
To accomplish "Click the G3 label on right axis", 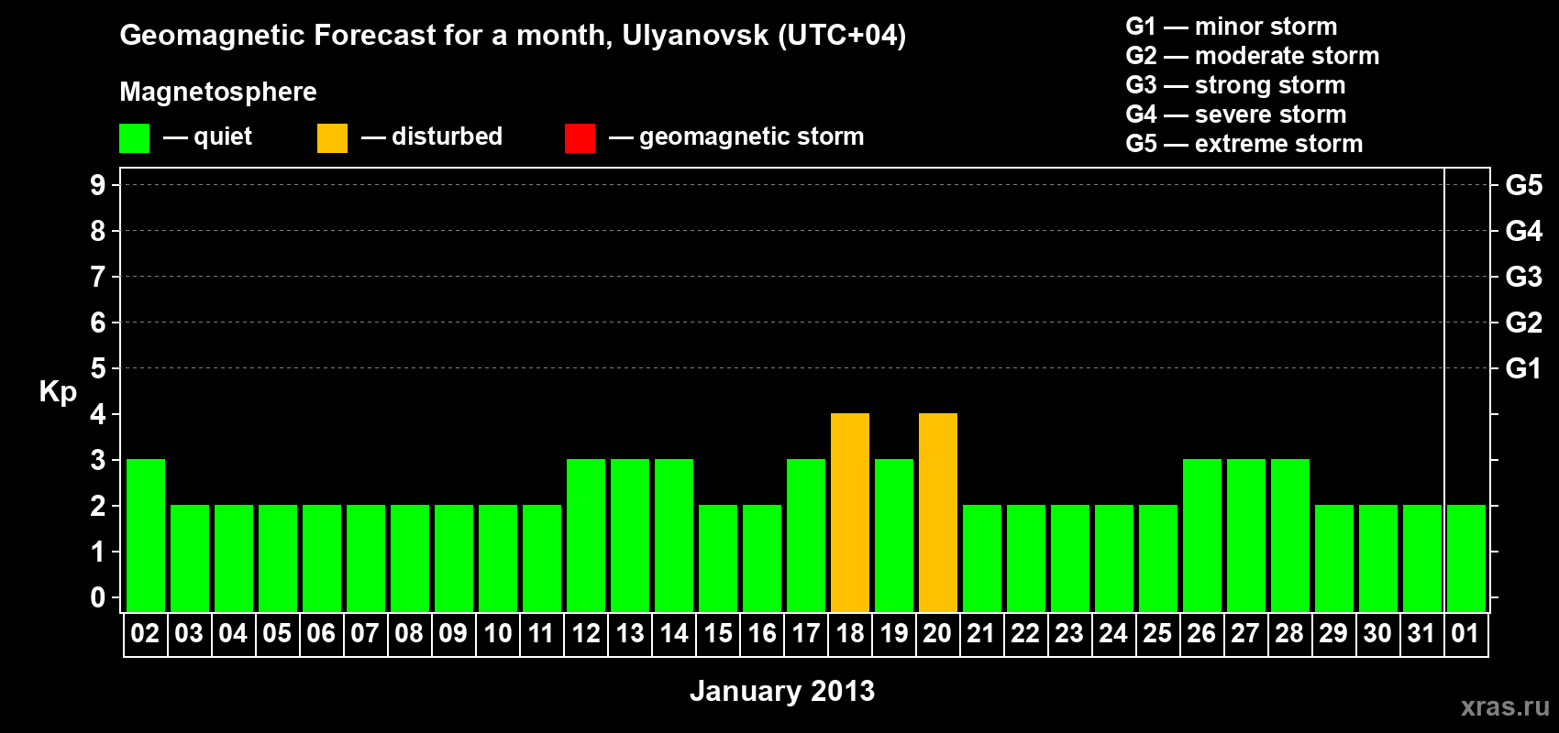I will [1524, 277].
